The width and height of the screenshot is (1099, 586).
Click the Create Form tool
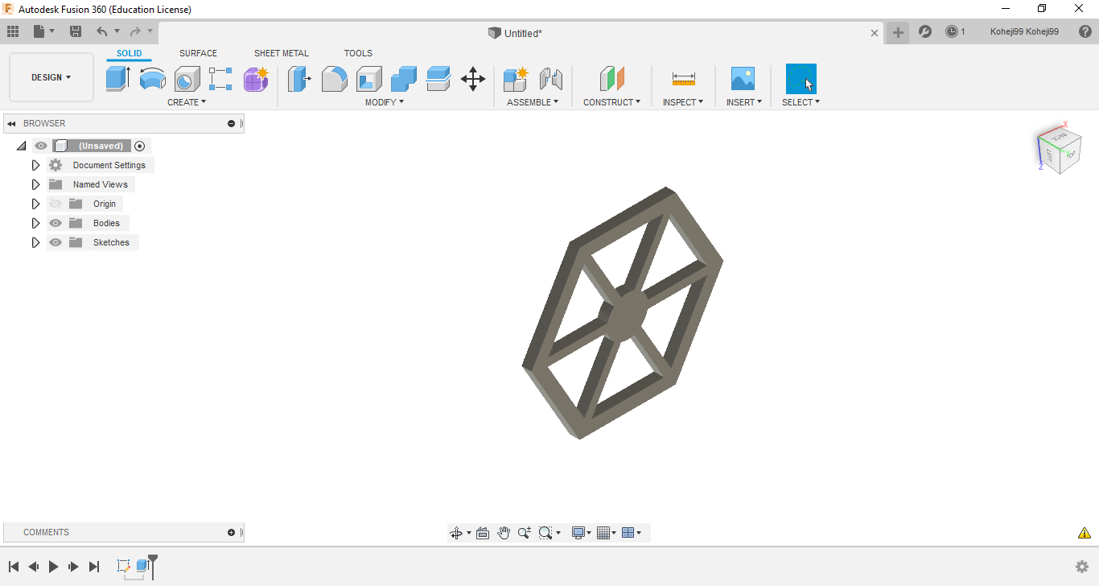point(256,79)
